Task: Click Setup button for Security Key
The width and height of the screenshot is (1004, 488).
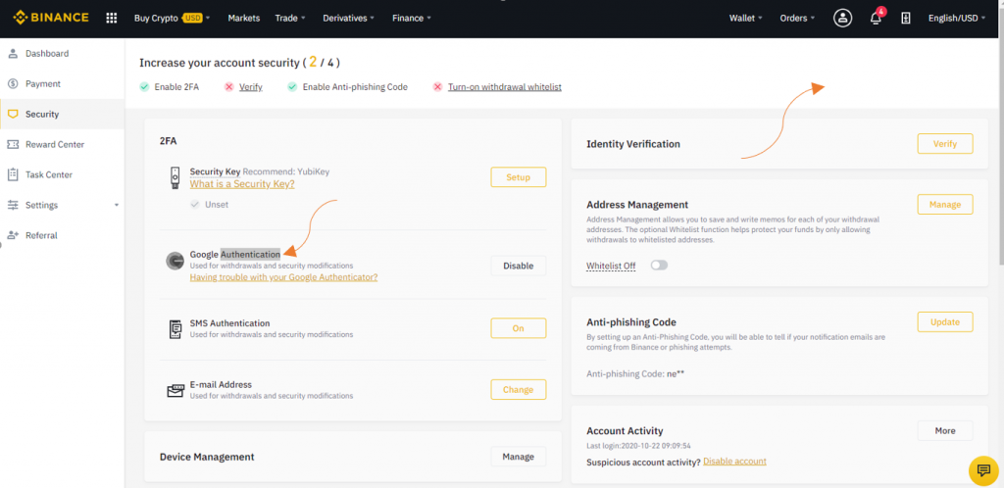Action: tap(519, 177)
